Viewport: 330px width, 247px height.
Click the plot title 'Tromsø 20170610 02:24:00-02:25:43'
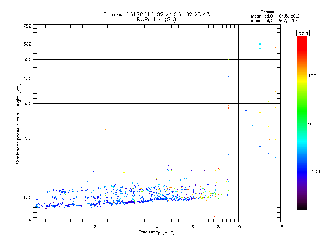[x=156, y=14]
